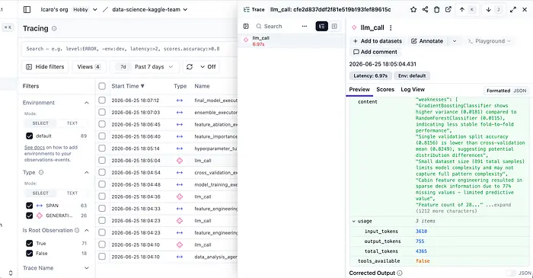The height and width of the screenshot is (278, 533).
Task: Collapse the usage items section
Action: (x=353, y=221)
